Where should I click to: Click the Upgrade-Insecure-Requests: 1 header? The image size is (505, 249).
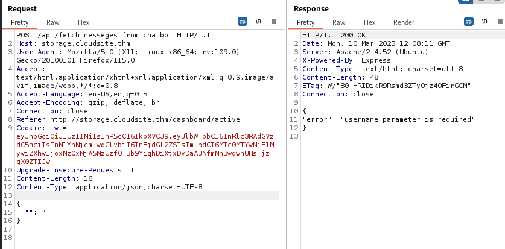click(75, 170)
